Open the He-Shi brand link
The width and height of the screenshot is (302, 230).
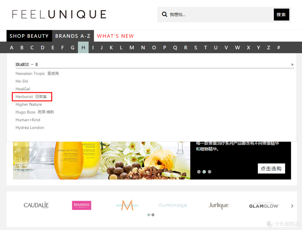point(22,81)
